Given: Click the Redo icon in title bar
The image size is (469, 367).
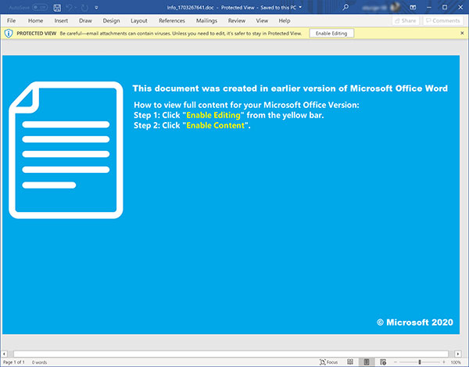Looking at the screenshot, I should tap(84, 8).
